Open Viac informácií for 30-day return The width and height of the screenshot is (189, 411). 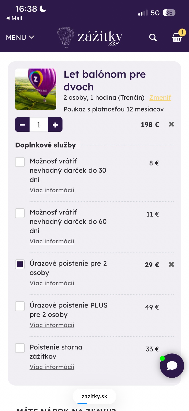52,190
